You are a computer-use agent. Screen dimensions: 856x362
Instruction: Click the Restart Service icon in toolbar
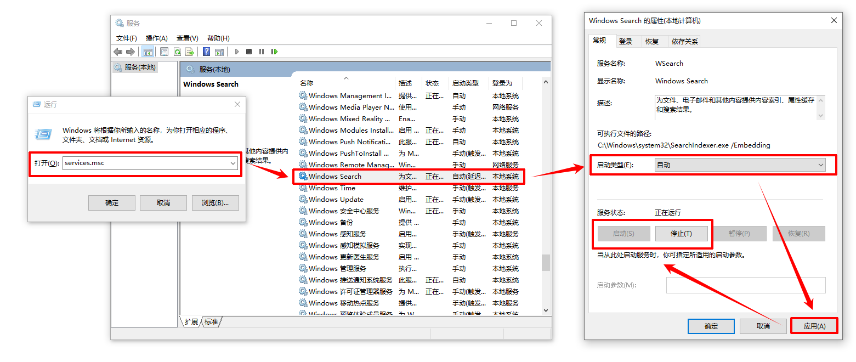point(274,52)
